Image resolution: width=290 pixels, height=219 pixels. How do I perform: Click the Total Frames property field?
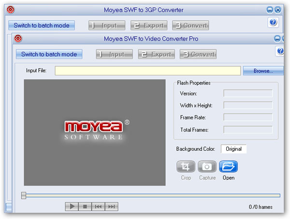[248, 130]
